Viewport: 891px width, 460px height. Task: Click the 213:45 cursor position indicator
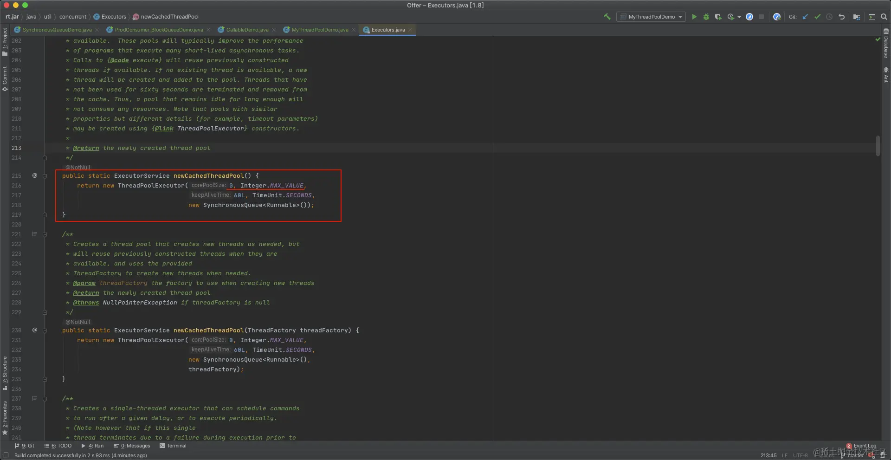click(x=768, y=455)
